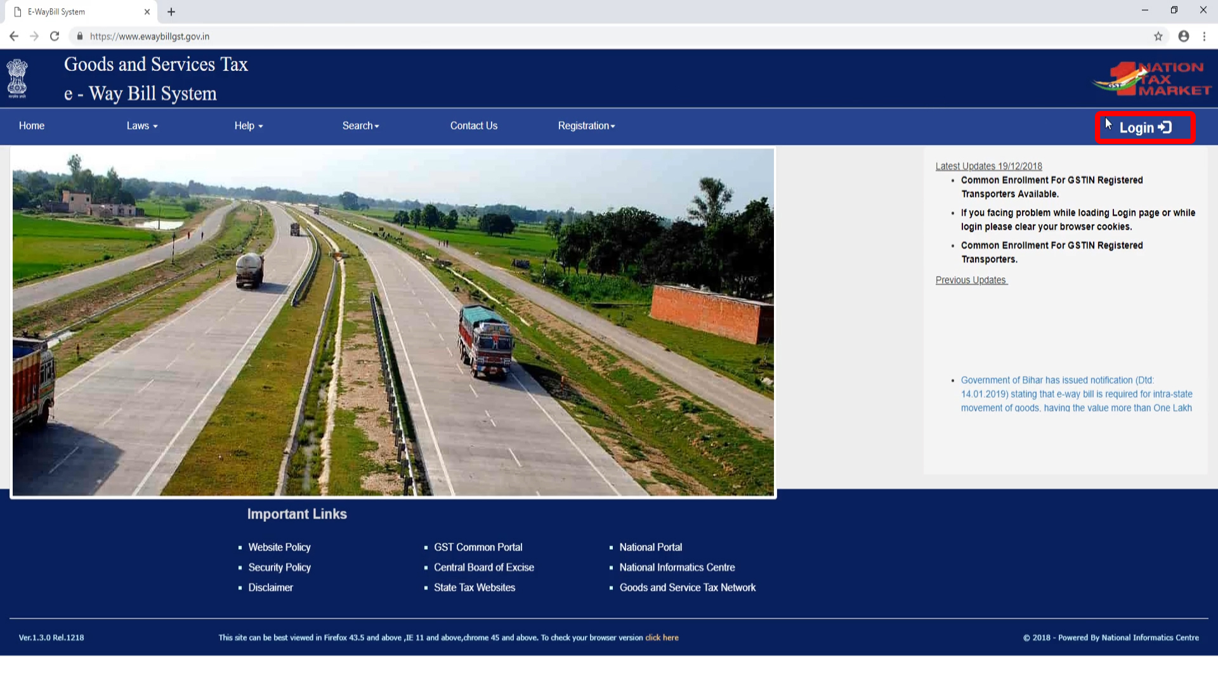Image resolution: width=1218 pixels, height=685 pixels.
Task: Expand the Help dropdown menu
Action: coord(249,126)
